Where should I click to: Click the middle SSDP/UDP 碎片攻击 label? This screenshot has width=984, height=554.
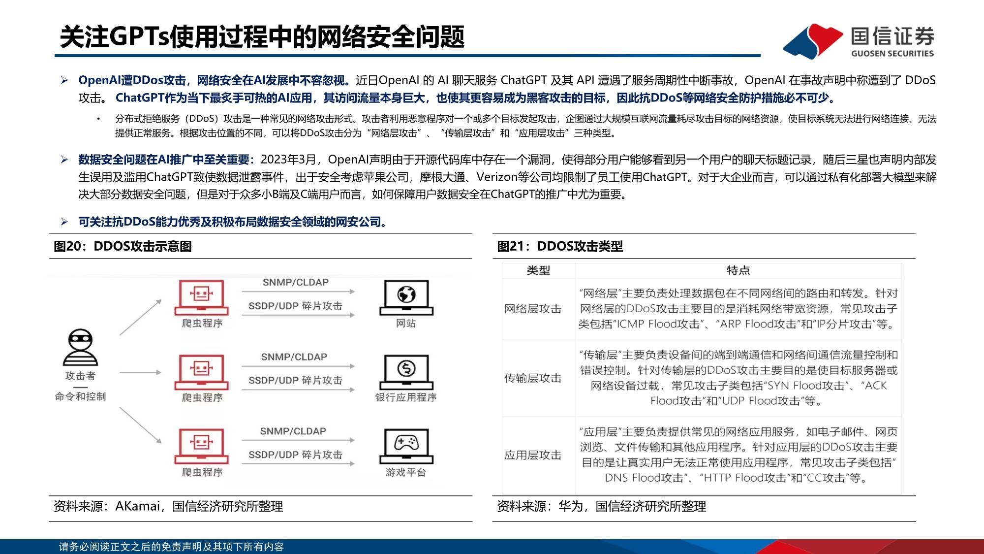pyautogui.click(x=295, y=380)
